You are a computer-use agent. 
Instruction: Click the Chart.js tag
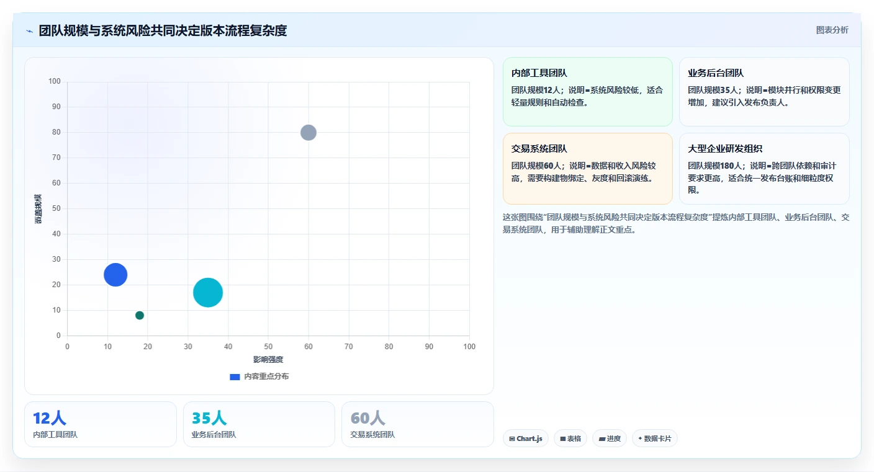pos(526,439)
